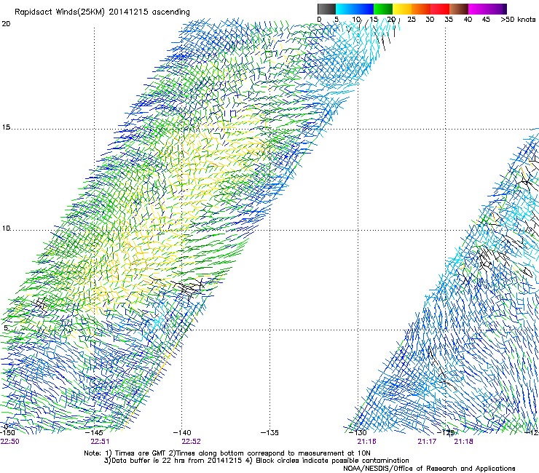Click the cyan-blue 5-15 knots legend swatch
Screen dimensions: 539x473
[x=355, y=9]
